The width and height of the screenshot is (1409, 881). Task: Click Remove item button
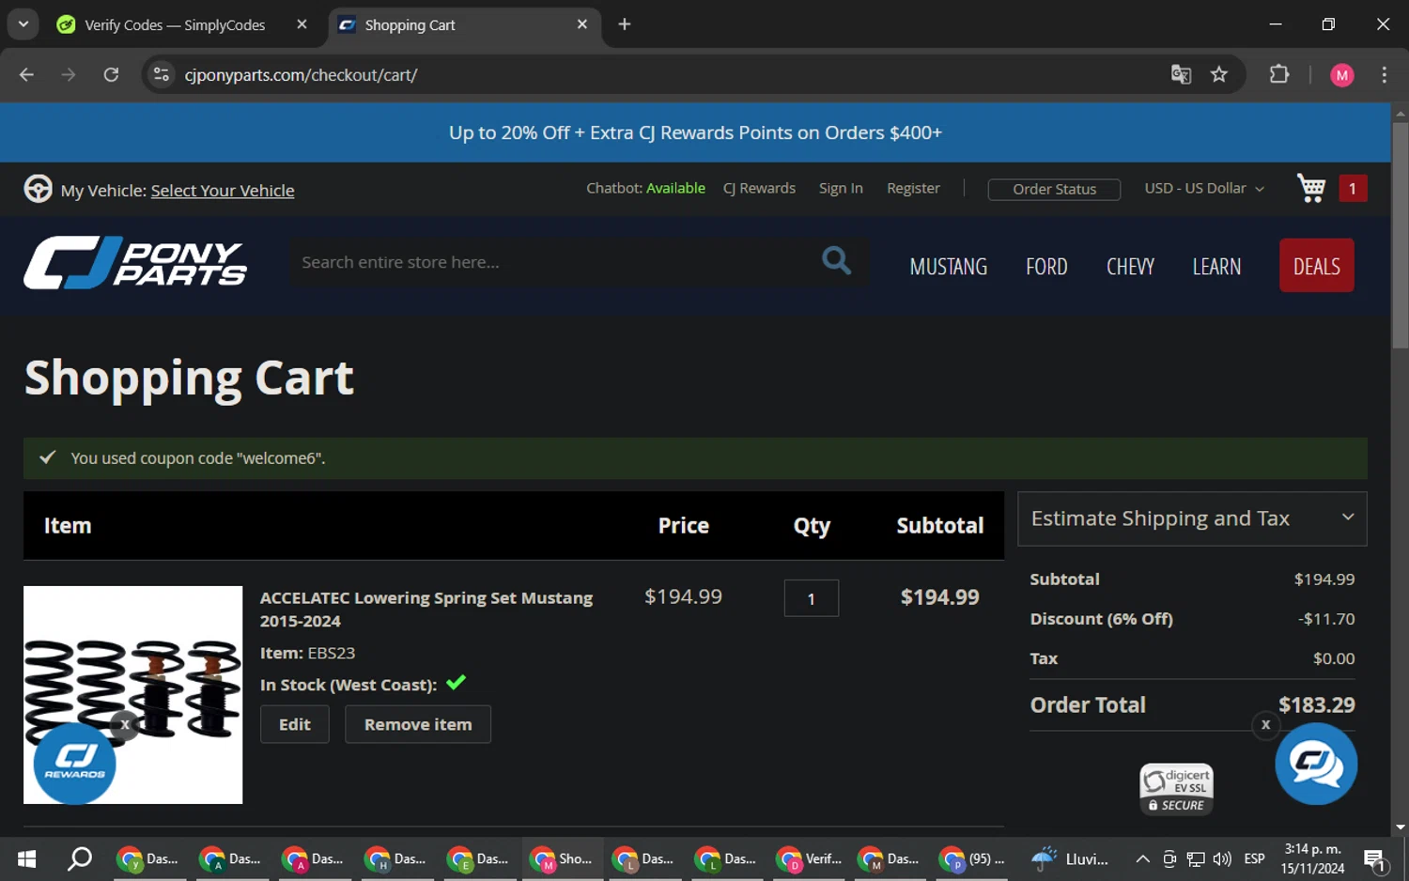pos(418,724)
